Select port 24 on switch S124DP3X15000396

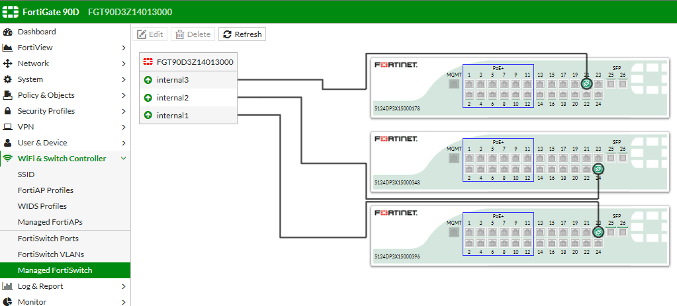(598, 243)
